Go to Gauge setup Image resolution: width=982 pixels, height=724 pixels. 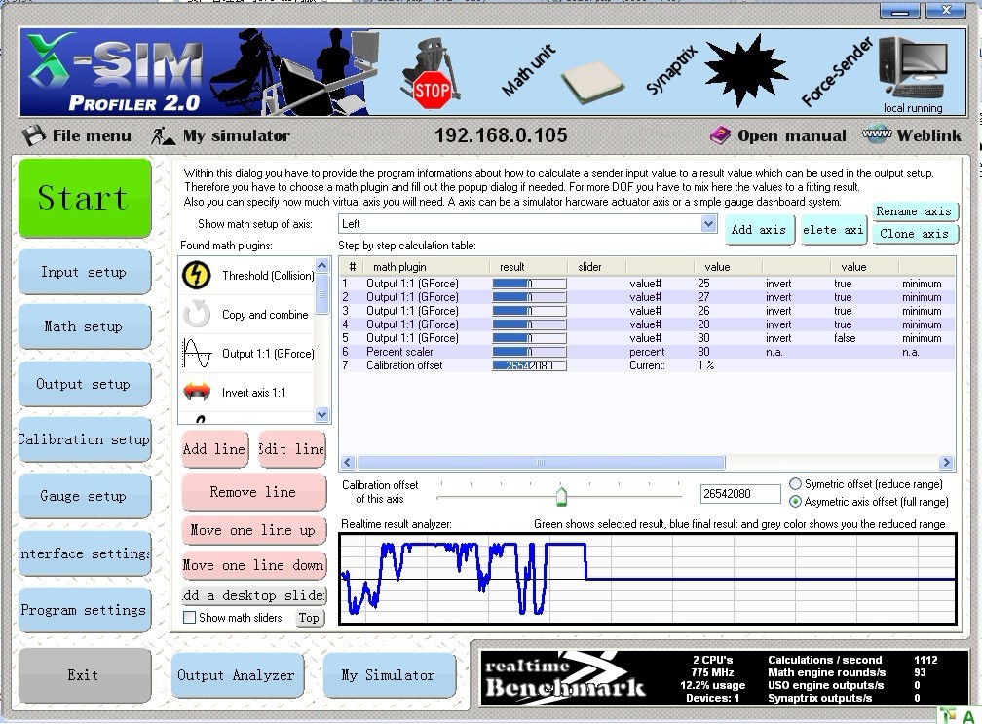[85, 496]
